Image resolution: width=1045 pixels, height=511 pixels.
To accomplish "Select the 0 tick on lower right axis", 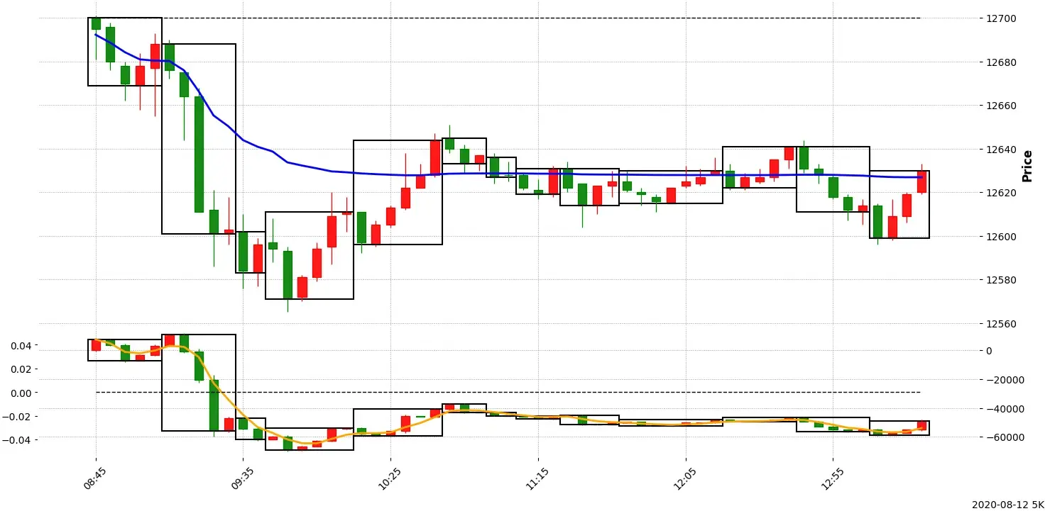I will tap(989, 351).
